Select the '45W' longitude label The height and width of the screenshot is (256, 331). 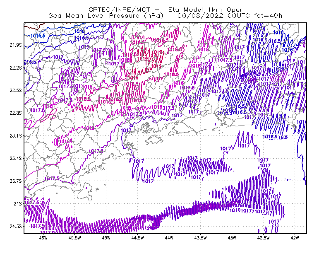coord(106,238)
